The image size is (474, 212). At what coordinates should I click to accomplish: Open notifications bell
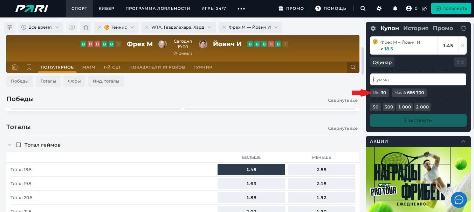395,8
